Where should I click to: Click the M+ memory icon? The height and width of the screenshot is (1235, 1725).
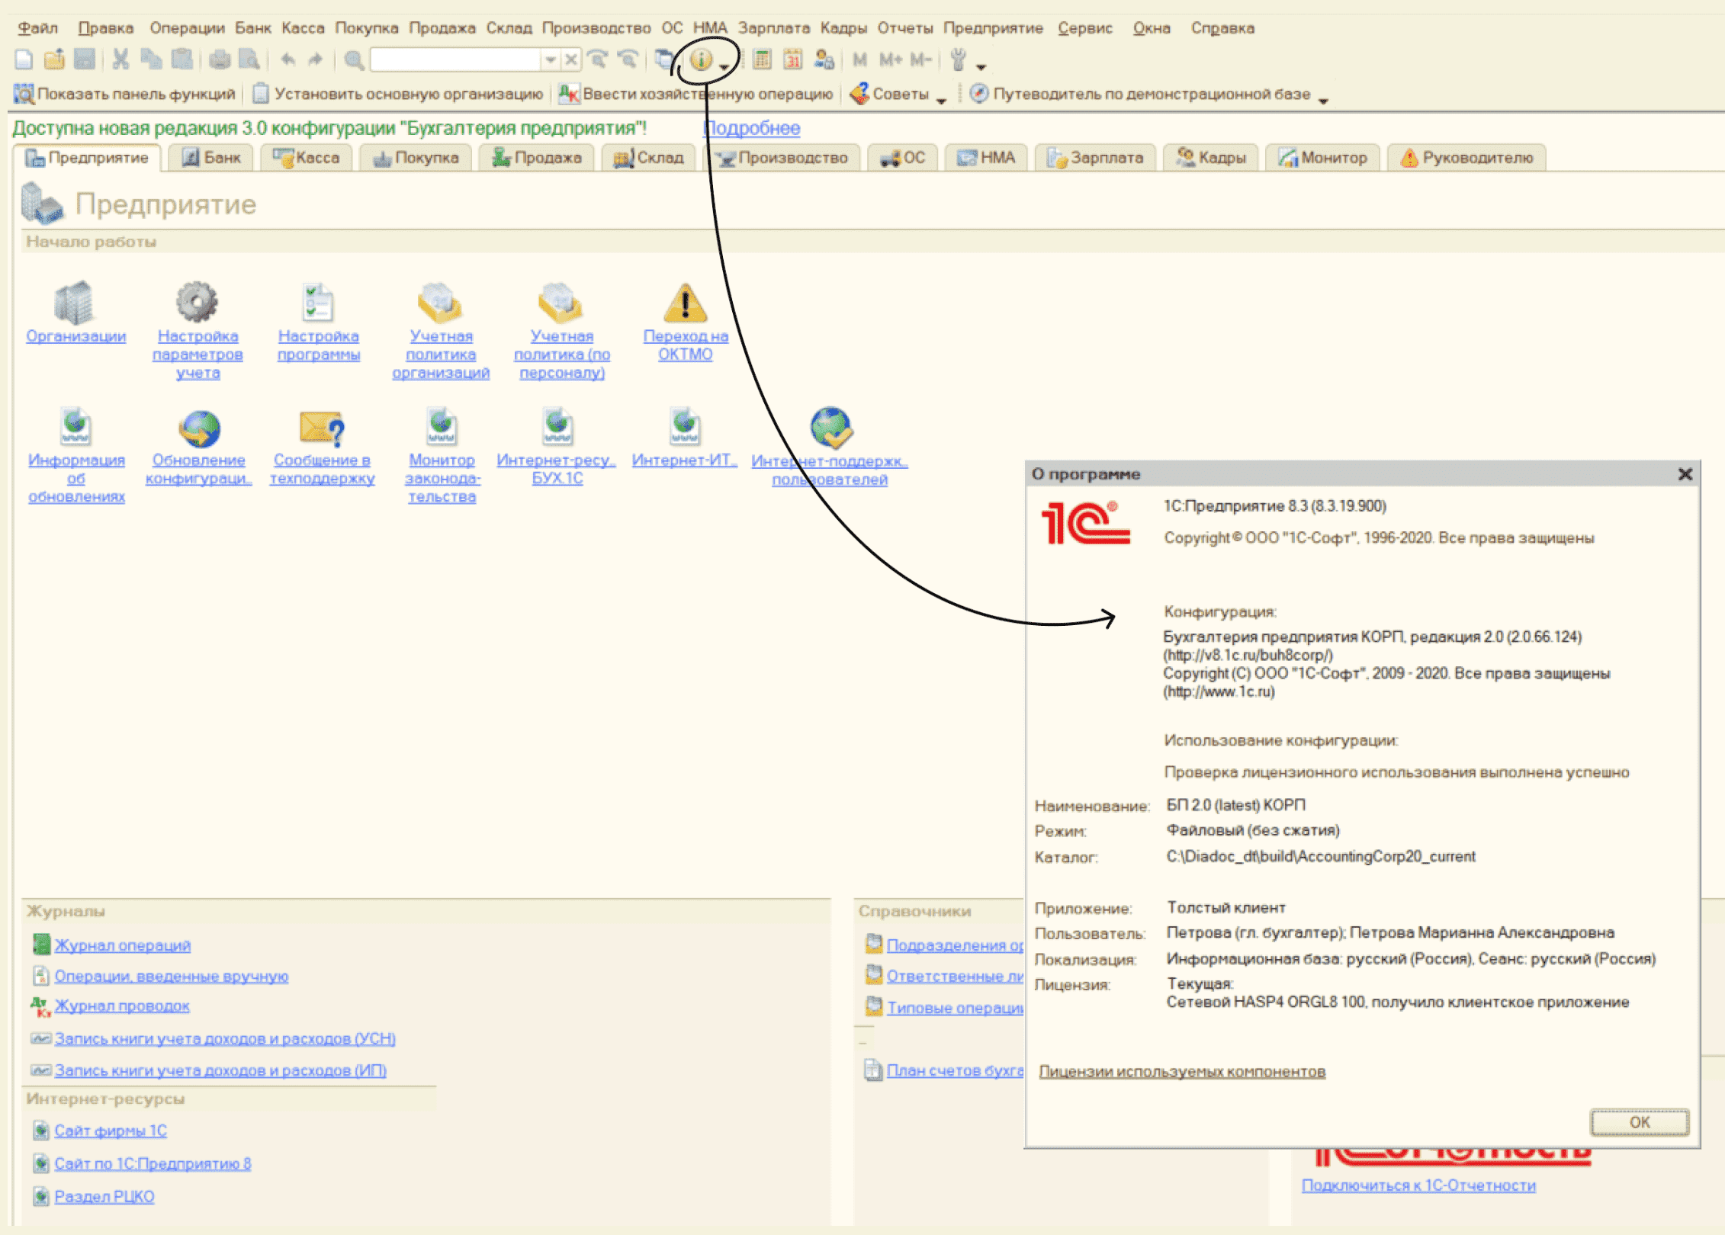coord(890,59)
